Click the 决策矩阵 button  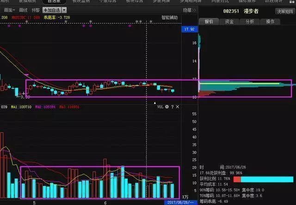tap(285, 11)
